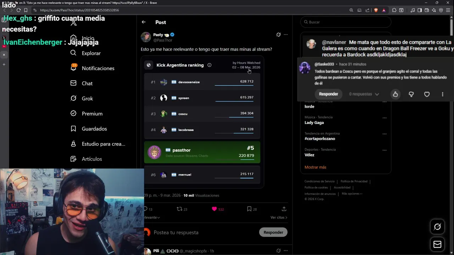Open Brave Shields lion icon
Viewport: 454px width, 255px height.
pyautogui.click(x=376, y=10)
